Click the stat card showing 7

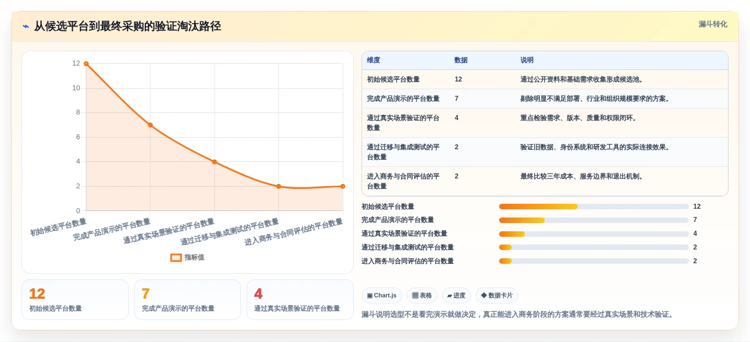pyautogui.click(x=188, y=300)
